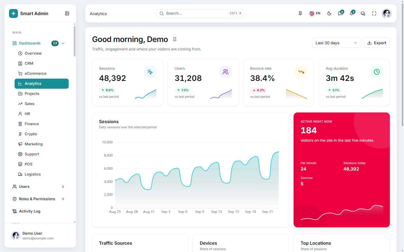Open the notifications bell icon
Viewport: 404px width, 252px height.
click(x=352, y=13)
